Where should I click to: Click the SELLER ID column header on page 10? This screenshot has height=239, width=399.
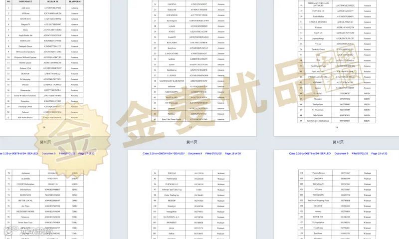coord(53,1)
